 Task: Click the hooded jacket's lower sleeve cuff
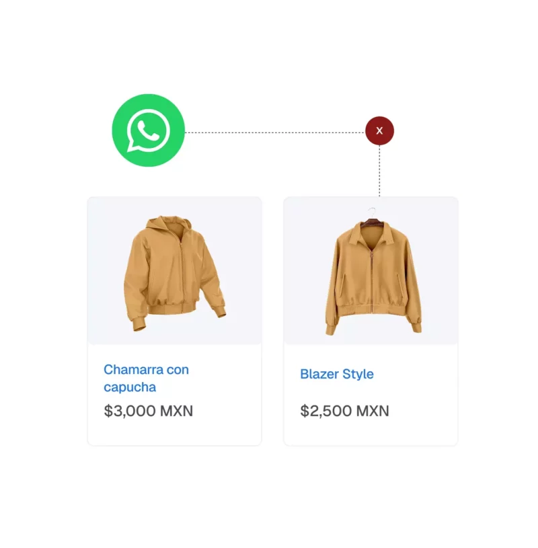pyautogui.click(x=139, y=325)
